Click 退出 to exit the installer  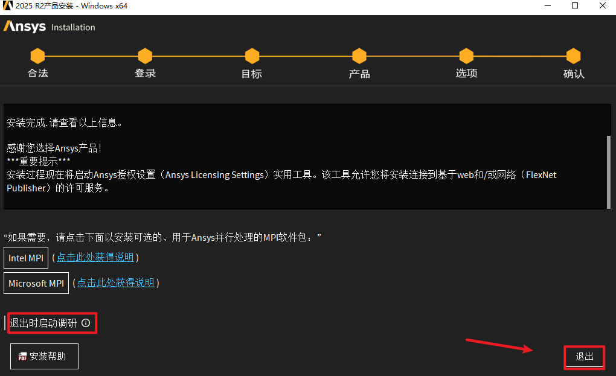point(584,356)
